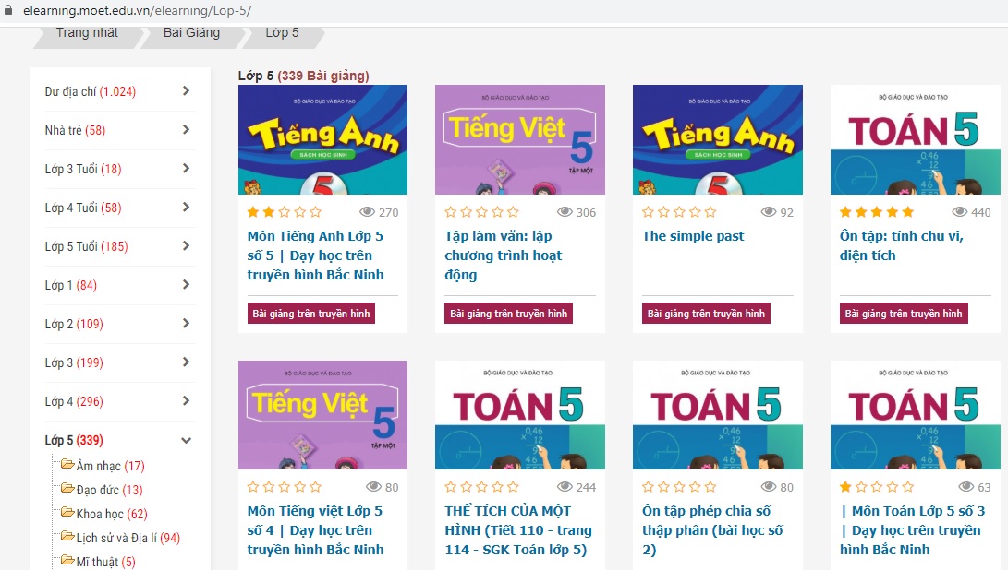Click Tiếng Việt 5 cover of Môn Tiếng việt số 4

coord(322,415)
